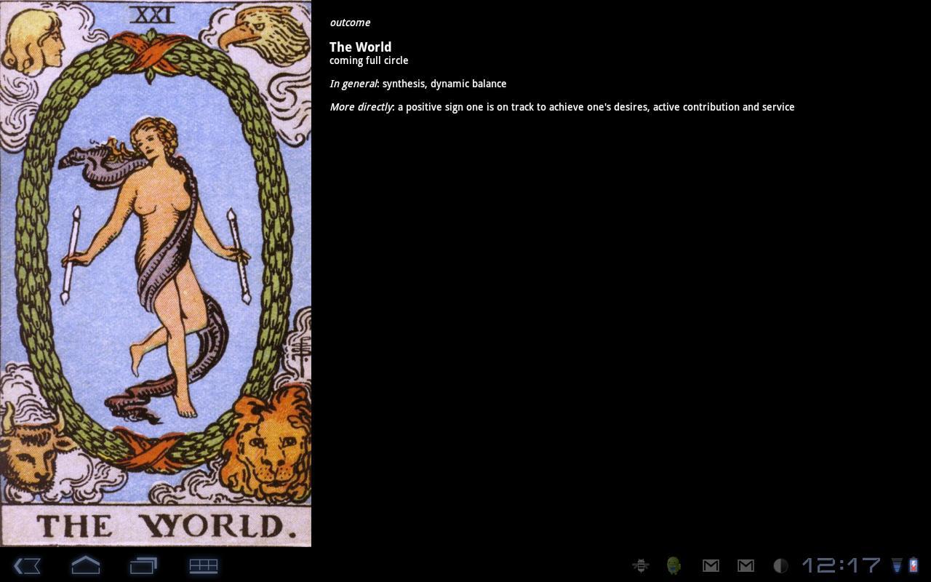Tap the Home icon in system bar
The width and height of the screenshot is (931, 582).
point(85,565)
